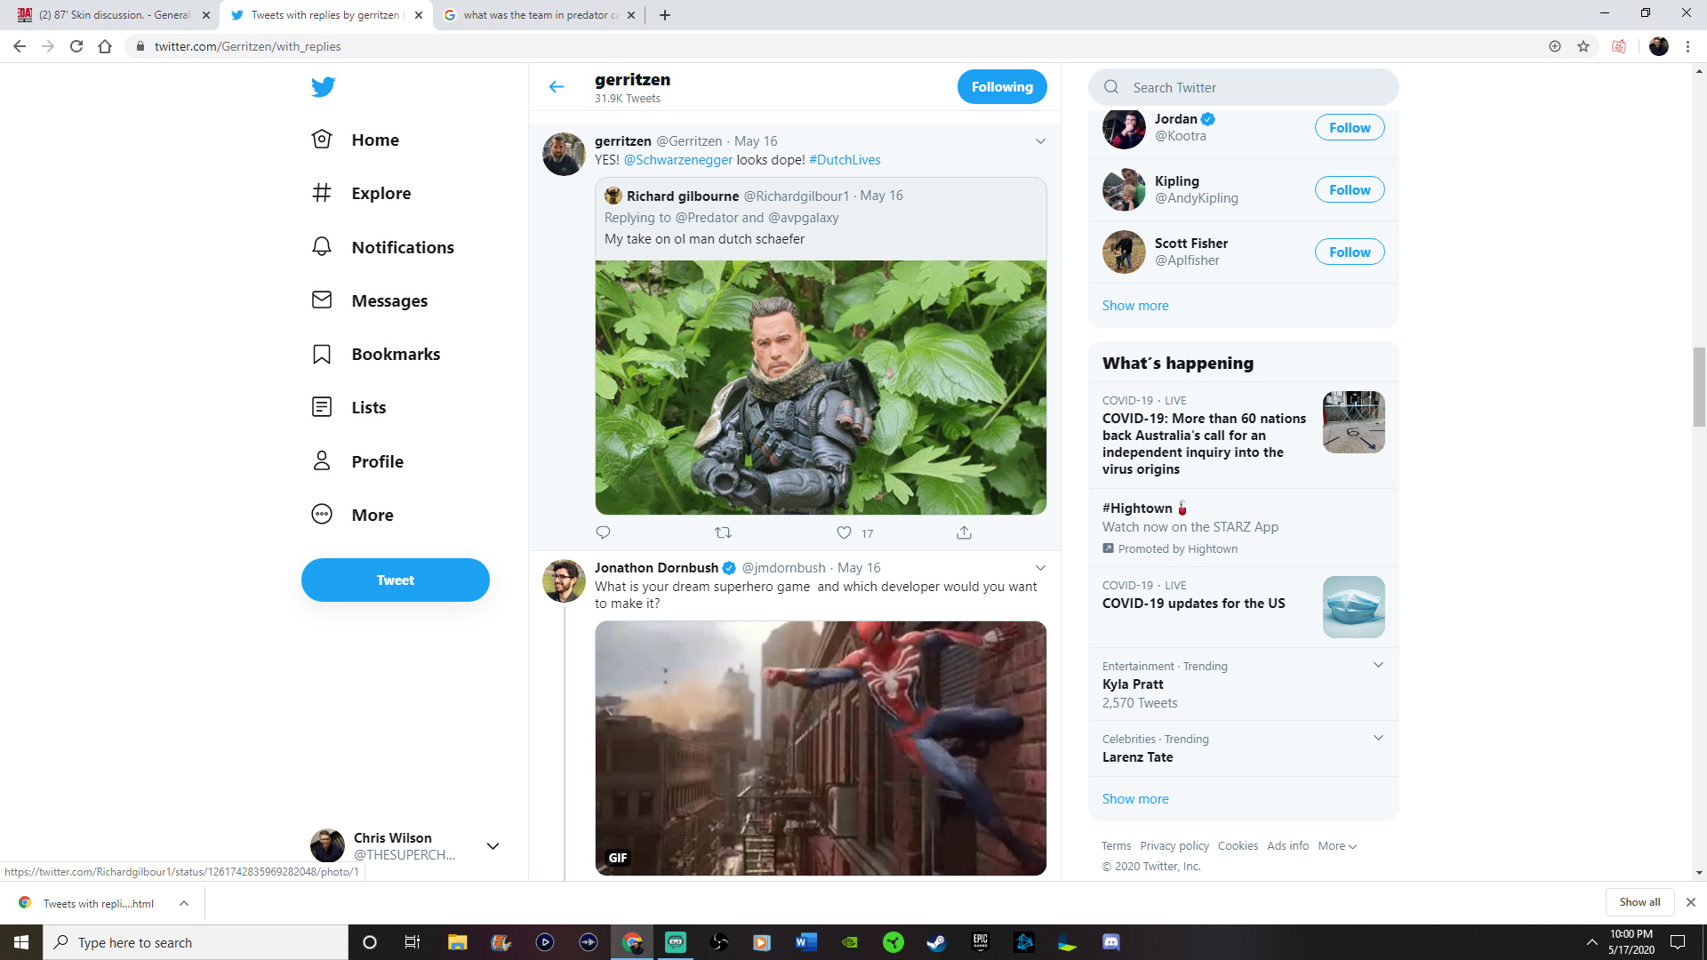Image resolution: width=1707 pixels, height=960 pixels.
Task: Open gerritzen tweet options chevron
Action: tap(1040, 141)
